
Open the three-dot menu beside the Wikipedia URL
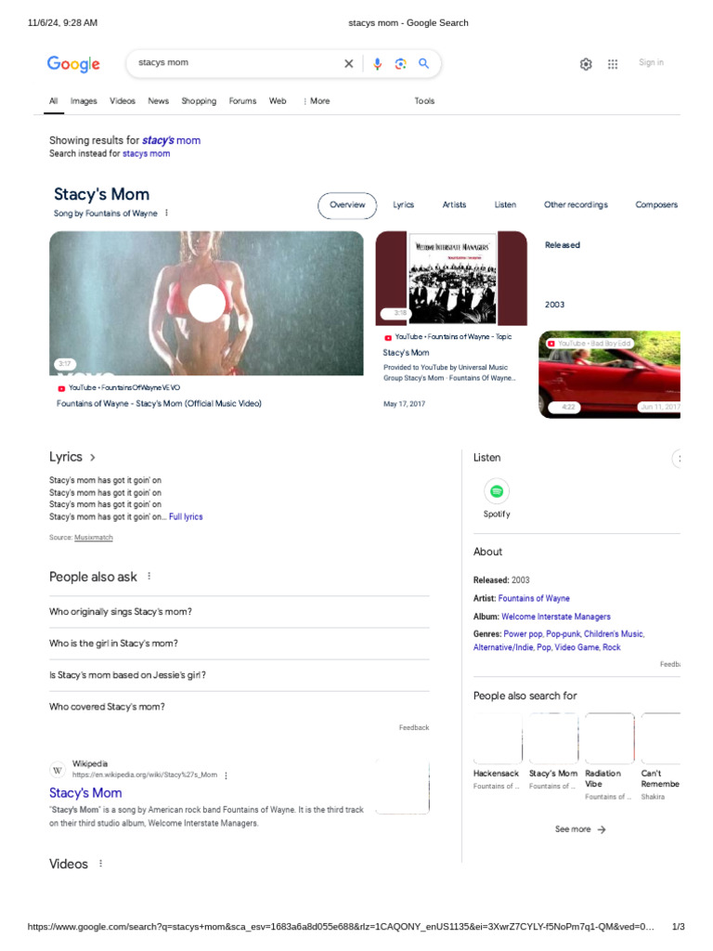pos(227,775)
